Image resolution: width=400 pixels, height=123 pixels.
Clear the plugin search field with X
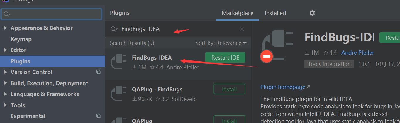tap(242, 29)
